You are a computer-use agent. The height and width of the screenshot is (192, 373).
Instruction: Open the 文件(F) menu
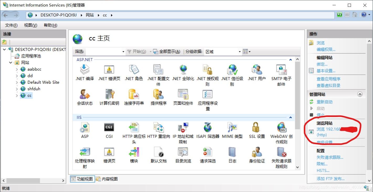11,25
